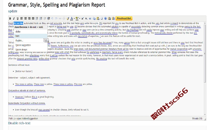209x130 pixels.
Task: Click the paste clipboard icon
Action: 98,19
